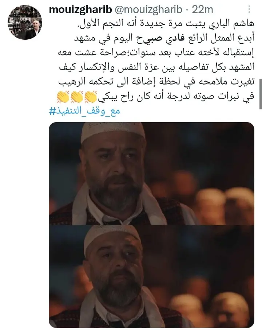Open the bottom photo of the tweet
The height and width of the screenshot is (330, 262).
(151, 276)
